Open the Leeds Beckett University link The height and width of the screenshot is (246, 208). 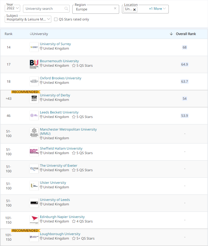coord(59,112)
